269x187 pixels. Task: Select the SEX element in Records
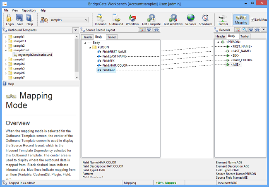tap(233, 55)
